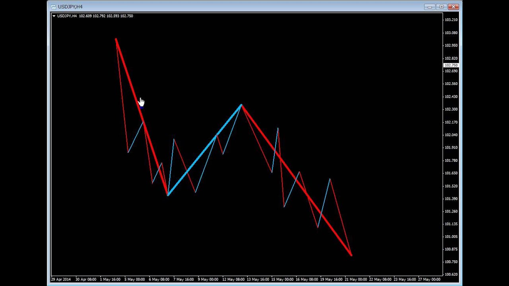The image size is (509, 286).
Task: Click the 102.040 price axis label
Action: [451, 135]
